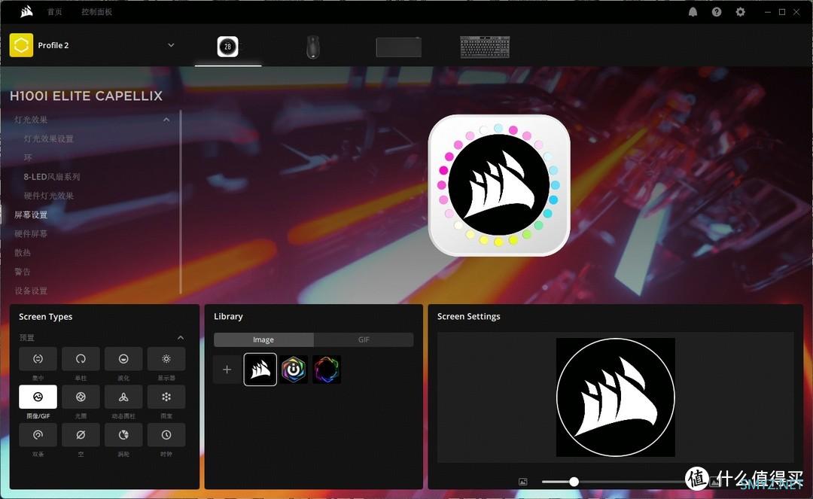Open the notifications bell
This screenshot has width=813, height=499.
click(x=693, y=12)
